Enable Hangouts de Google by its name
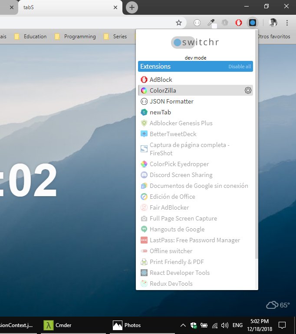 click(x=177, y=229)
